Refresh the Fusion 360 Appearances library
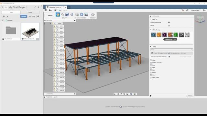The image size is (207, 116). pos(152,53)
